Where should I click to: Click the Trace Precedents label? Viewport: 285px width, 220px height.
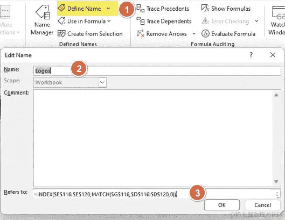point(168,9)
